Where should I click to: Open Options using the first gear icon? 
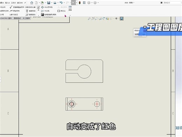click(x=89, y=3)
